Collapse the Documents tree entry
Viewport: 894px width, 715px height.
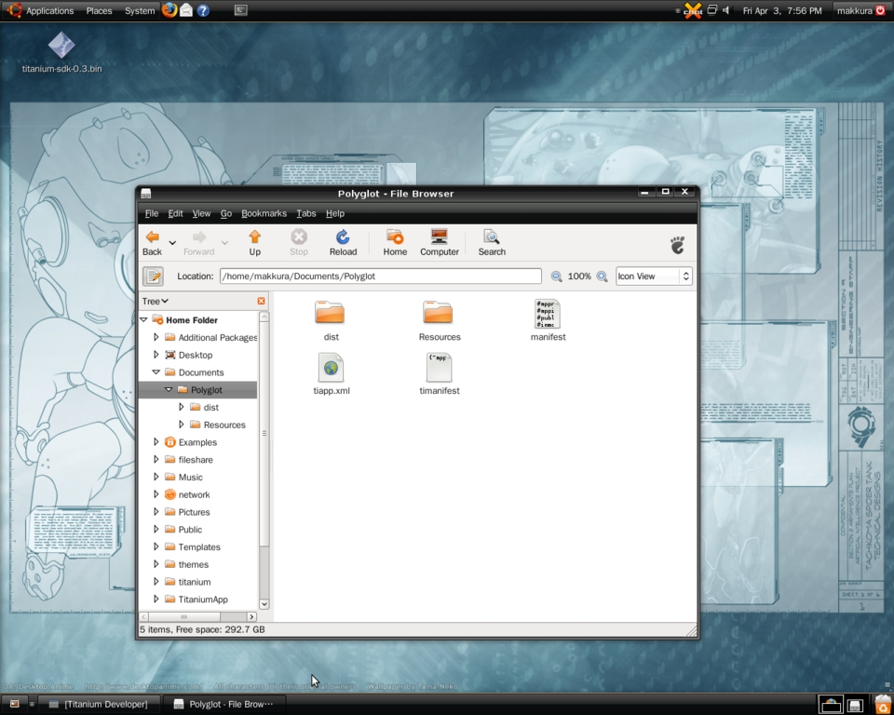[x=156, y=371]
